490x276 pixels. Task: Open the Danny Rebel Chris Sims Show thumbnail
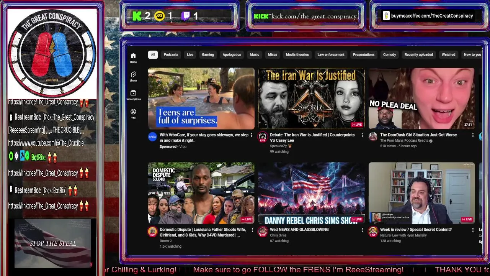pos(312,193)
